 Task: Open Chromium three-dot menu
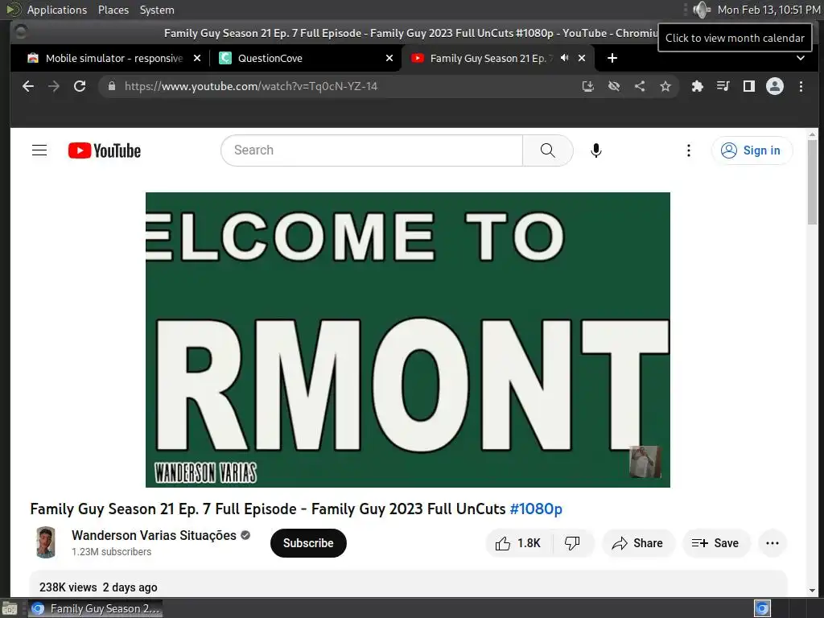(801, 86)
